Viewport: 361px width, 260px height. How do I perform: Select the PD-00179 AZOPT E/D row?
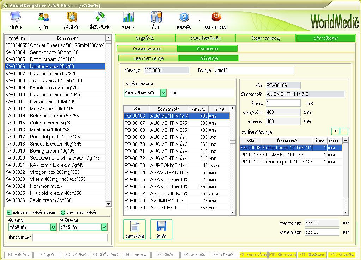[x=177, y=208]
